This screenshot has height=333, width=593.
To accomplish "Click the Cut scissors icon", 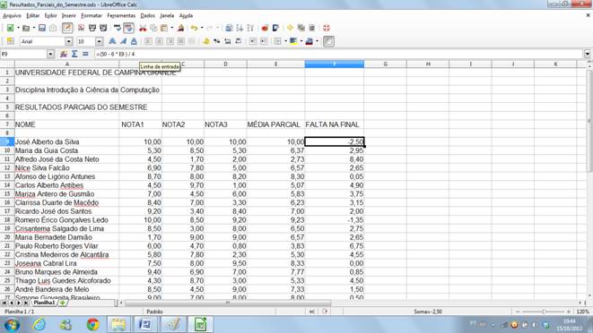I will point(143,28).
